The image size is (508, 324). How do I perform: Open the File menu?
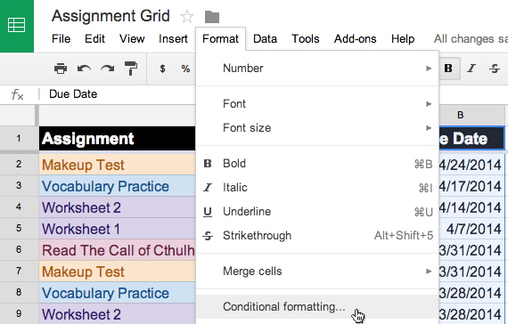tap(61, 39)
